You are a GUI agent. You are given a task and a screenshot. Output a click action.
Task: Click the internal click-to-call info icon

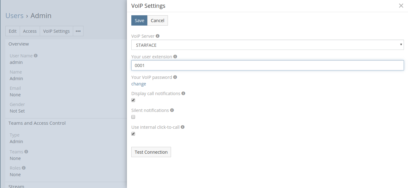[x=183, y=127]
